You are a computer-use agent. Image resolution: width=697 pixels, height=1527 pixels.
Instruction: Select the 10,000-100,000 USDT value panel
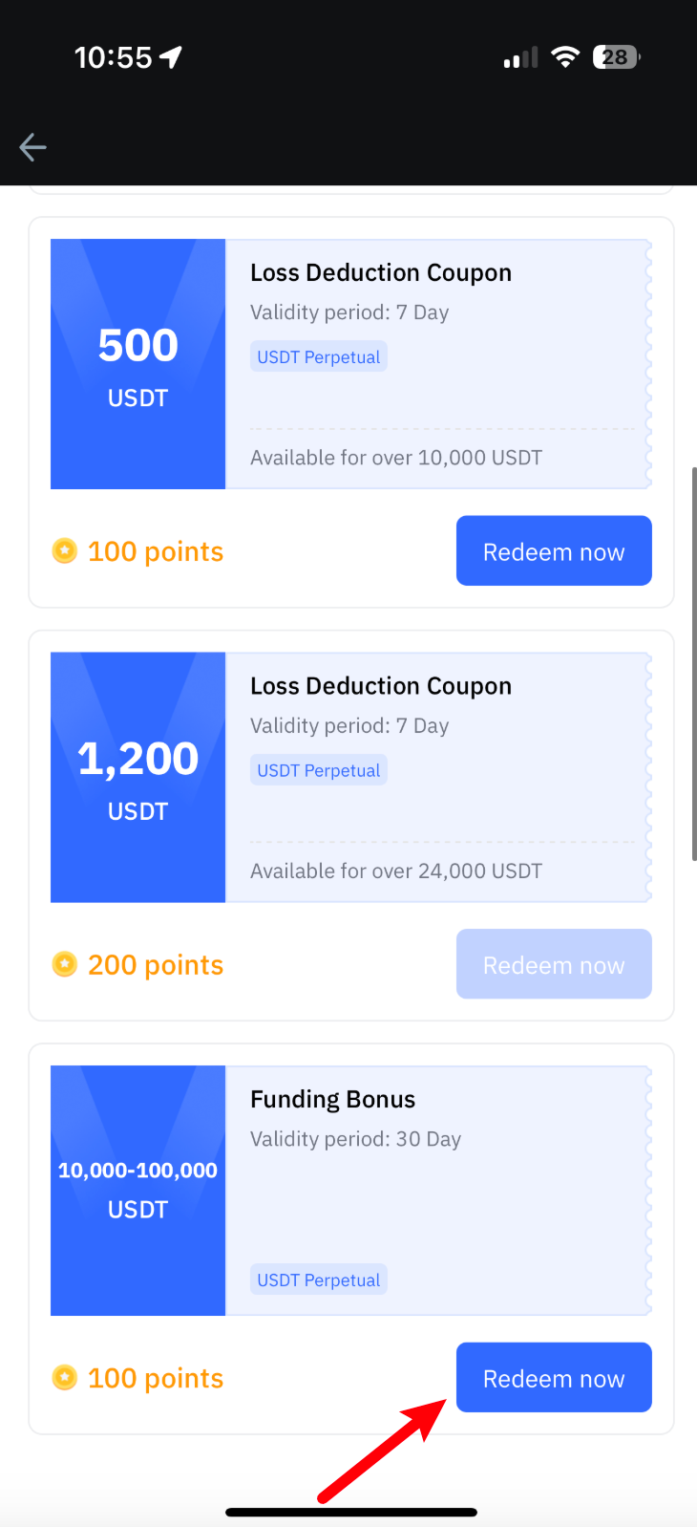coord(138,1191)
